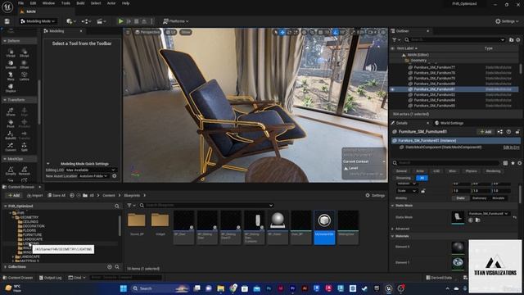The height and width of the screenshot is (295, 524).
Task: Select the Rendering filter in Details
Action: 493,171
